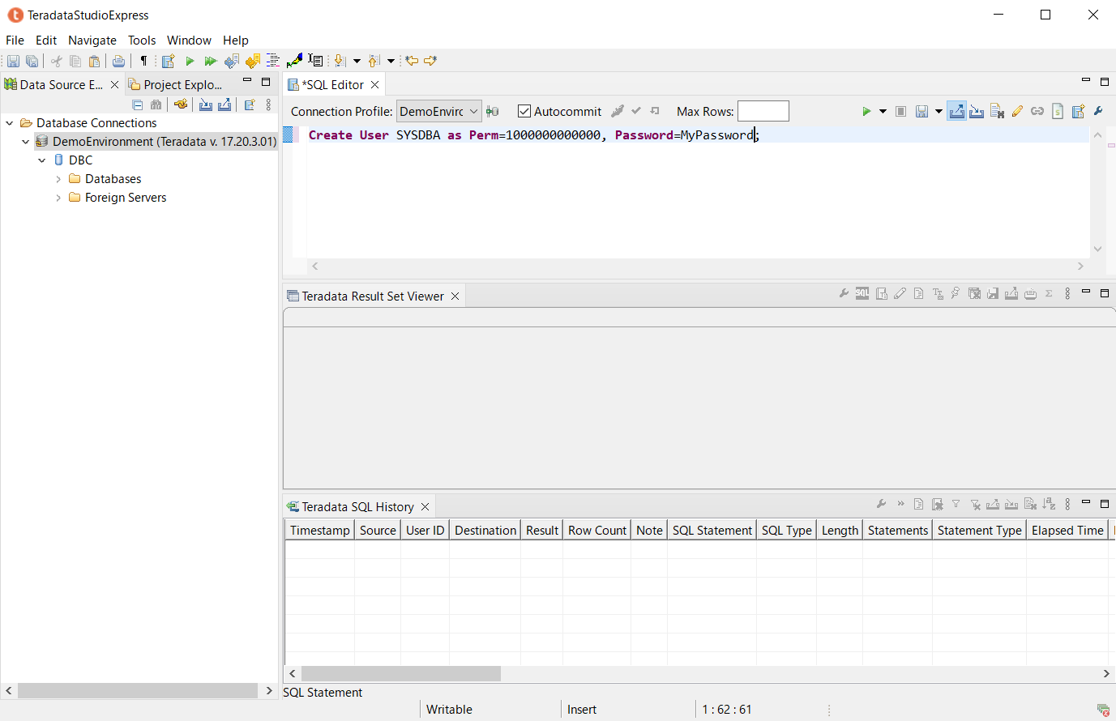This screenshot has width=1116, height=721.
Task: Save the SQL file using the disk icon
Action: click(923, 111)
